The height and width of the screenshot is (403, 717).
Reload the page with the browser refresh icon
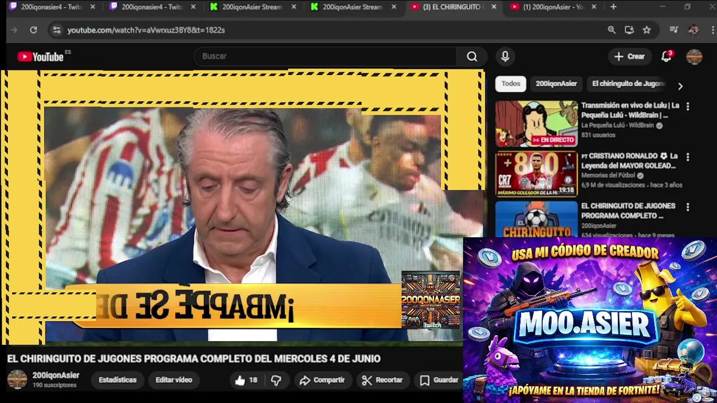pyautogui.click(x=34, y=30)
